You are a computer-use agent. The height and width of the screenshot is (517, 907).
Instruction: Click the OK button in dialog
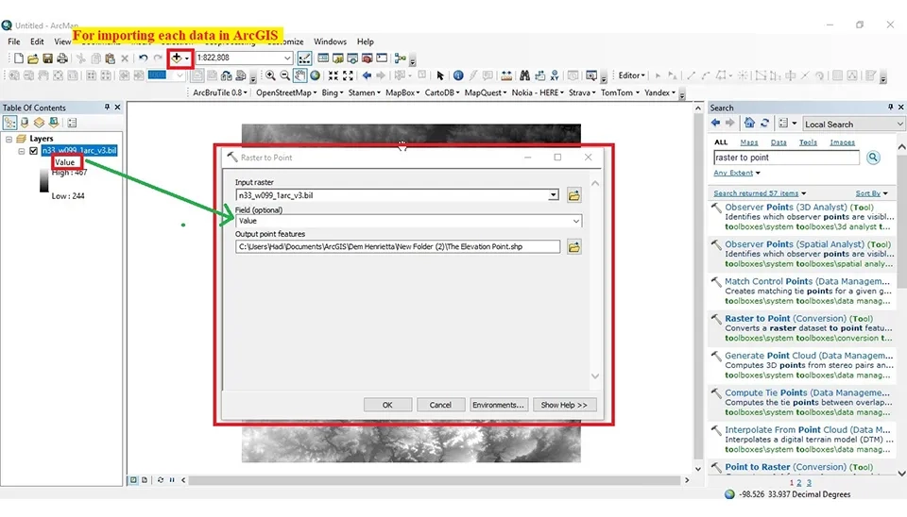click(387, 405)
